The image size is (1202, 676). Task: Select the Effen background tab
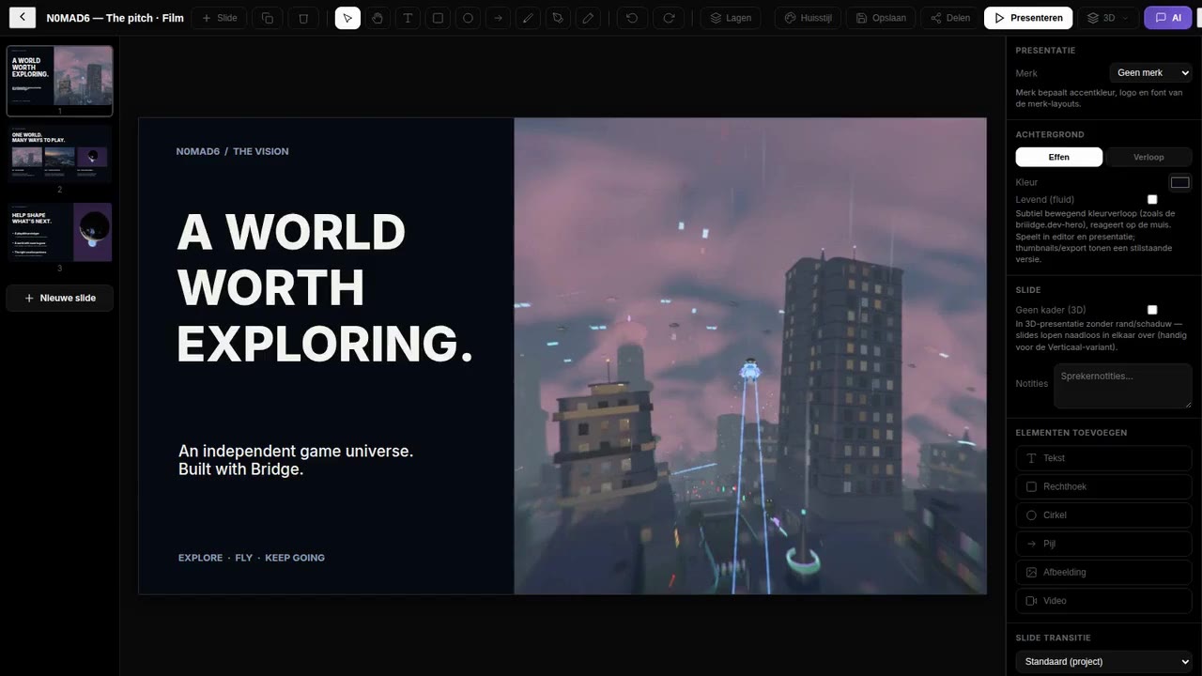coord(1059,157)
